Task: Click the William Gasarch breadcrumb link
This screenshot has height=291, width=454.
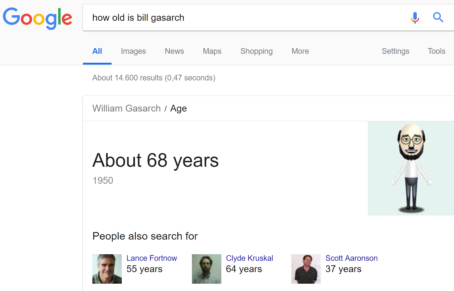Action: click(x=127, y=108)
